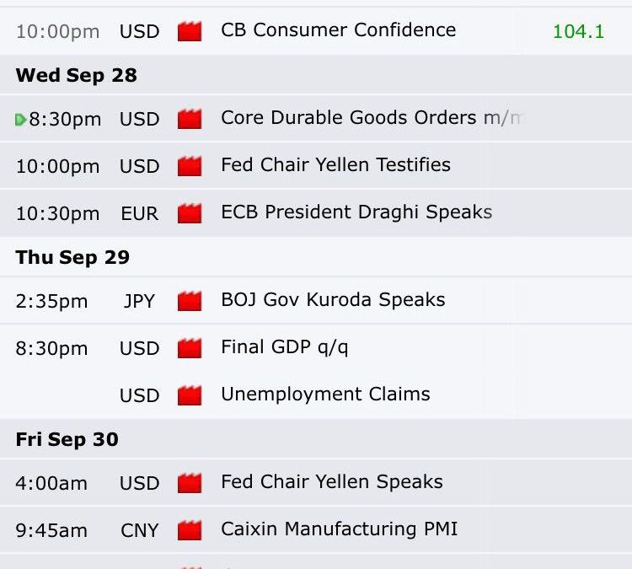Click impact icon for Final GDP q/q
This screenshot has height=569, width=632.
coord(190,348)
